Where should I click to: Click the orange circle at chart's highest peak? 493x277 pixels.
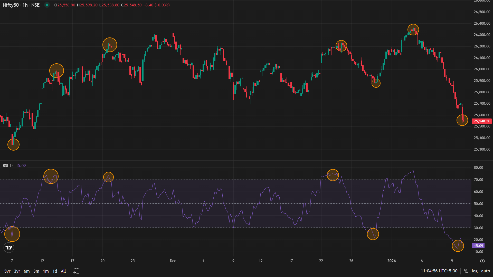click(413, 30)
